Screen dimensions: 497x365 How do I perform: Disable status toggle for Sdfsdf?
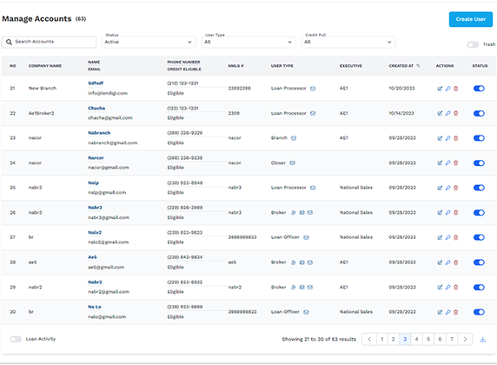click(479, 89)
